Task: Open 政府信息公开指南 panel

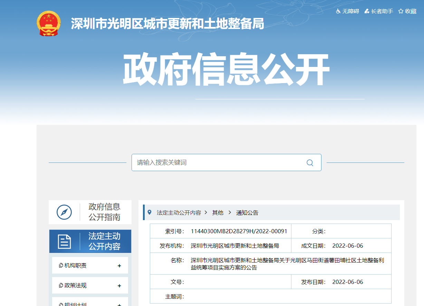Action: 104,212
